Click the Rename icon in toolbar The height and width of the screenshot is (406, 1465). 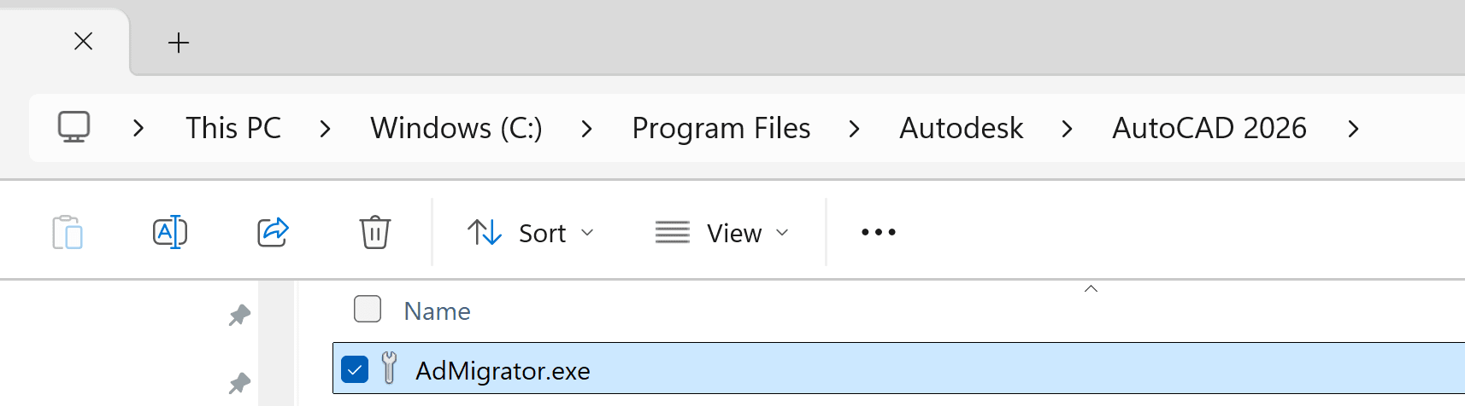click(170, 232)
